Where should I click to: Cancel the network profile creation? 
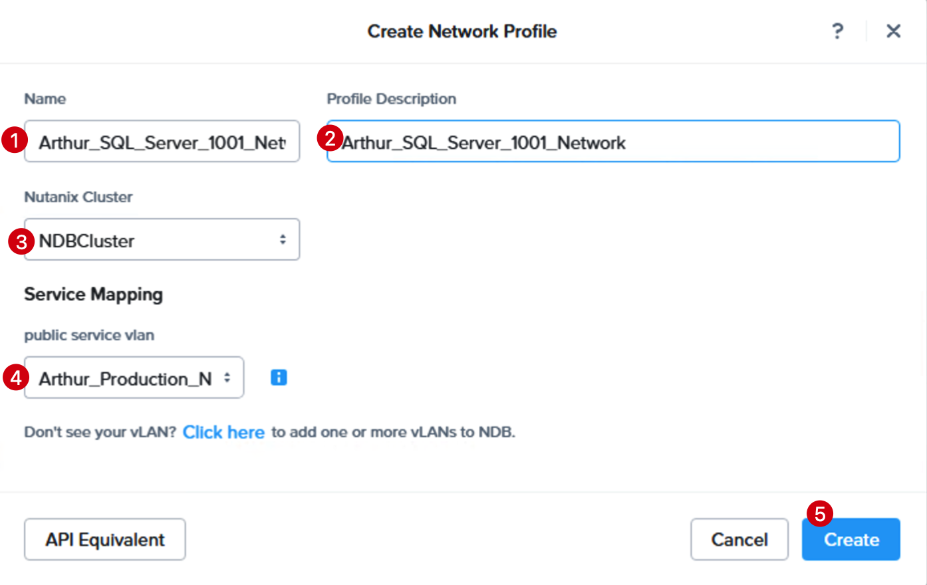pos(739,539)
